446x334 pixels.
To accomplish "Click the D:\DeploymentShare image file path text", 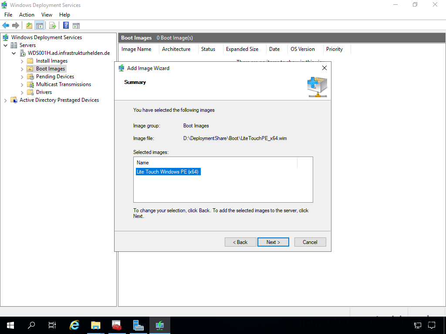I will click(235, 138).
